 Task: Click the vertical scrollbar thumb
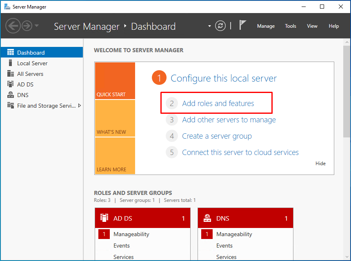pyautogui.click(x=347, y=92)
